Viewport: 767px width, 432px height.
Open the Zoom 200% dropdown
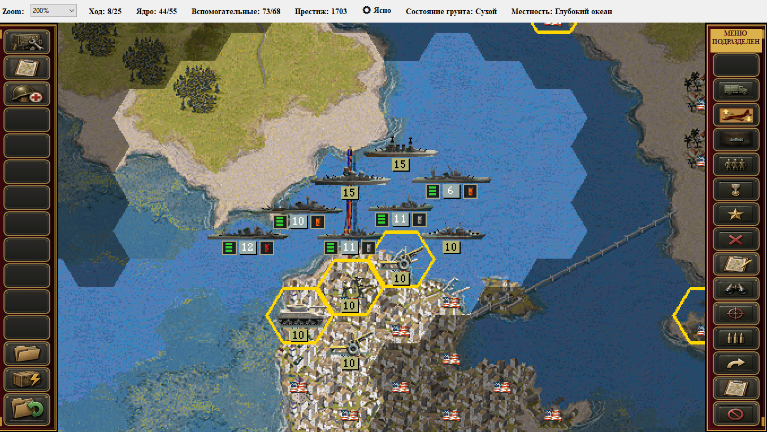point(53,11)
